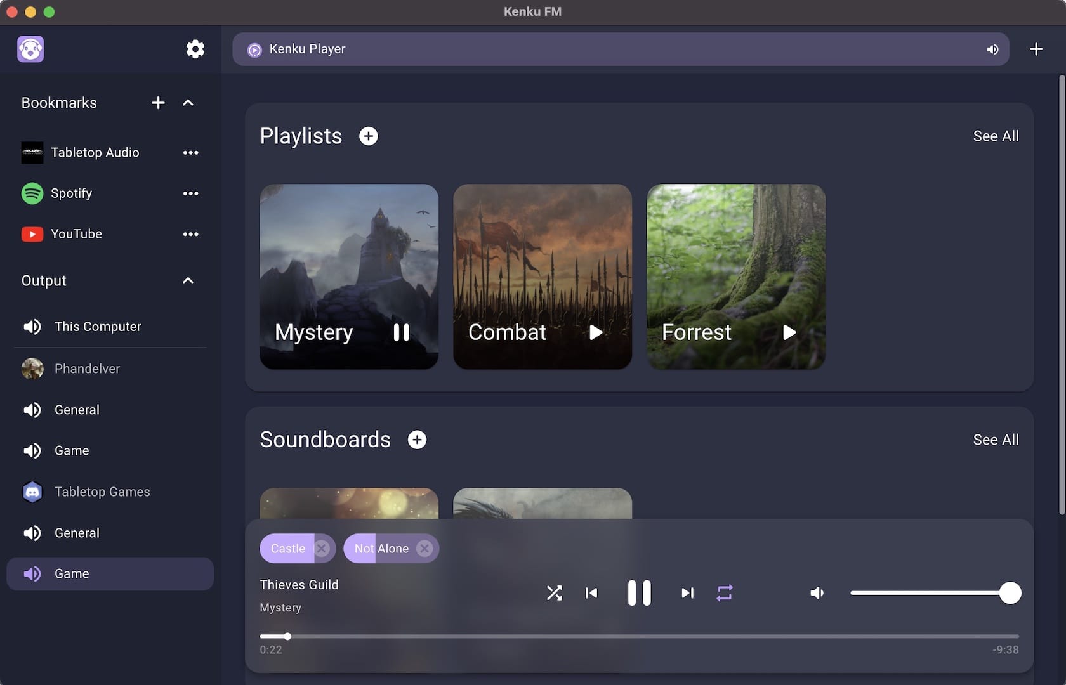The height and width of the screenshot is (685, 1066).
Task: Open options menu for Spotify bookmark
Action: click(190, 193)
